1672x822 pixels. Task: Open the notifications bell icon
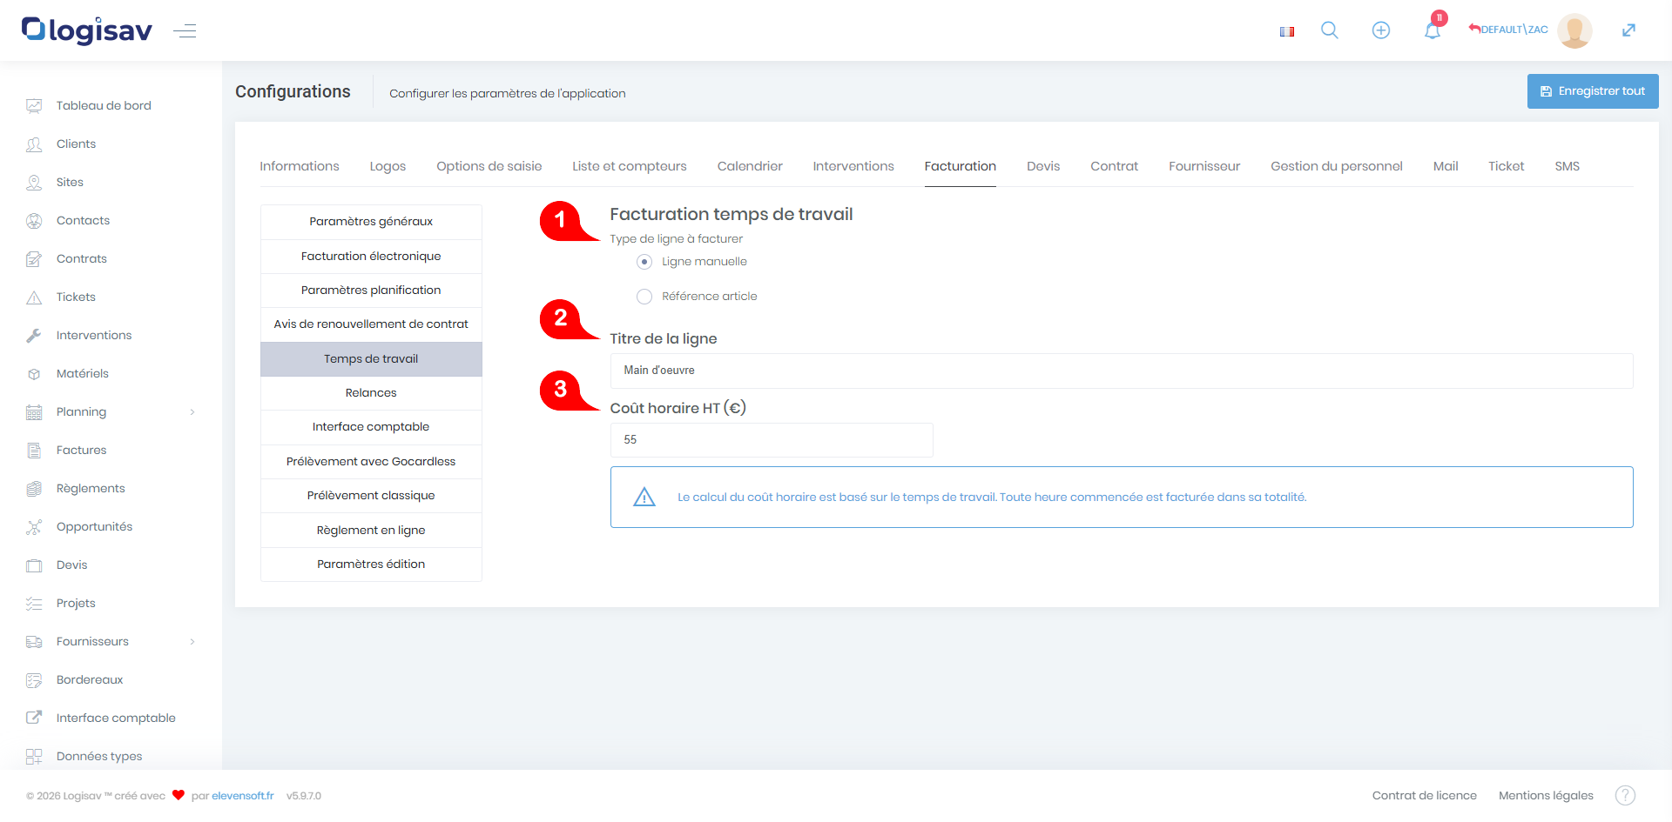1432,31
